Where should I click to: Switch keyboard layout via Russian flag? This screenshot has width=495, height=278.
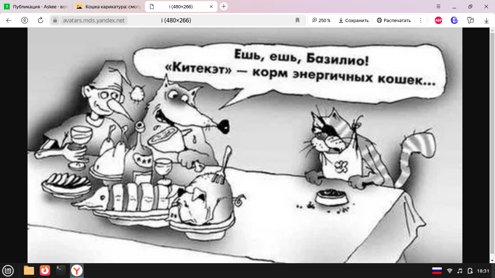tap(437, 271)
